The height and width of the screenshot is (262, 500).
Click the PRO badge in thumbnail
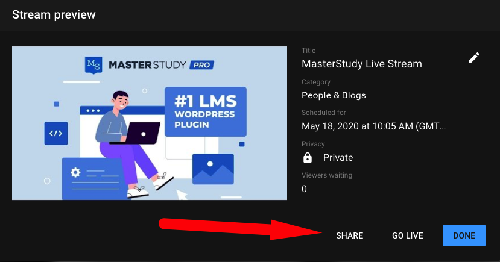click(x=200, y=64)
